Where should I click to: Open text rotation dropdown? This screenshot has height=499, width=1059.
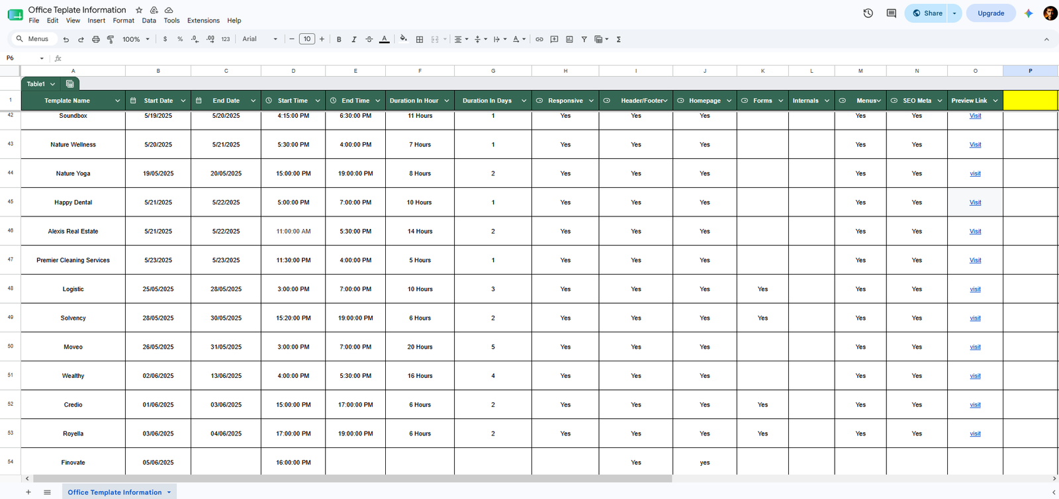click(x=519, y=39)
